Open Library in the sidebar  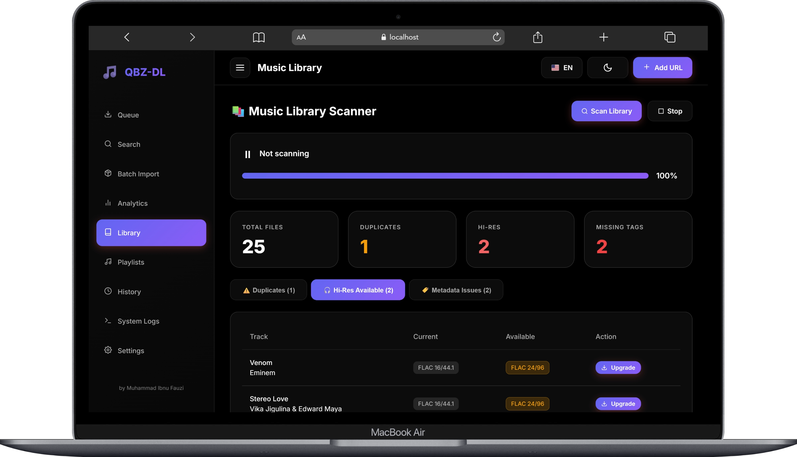point(151,233)
